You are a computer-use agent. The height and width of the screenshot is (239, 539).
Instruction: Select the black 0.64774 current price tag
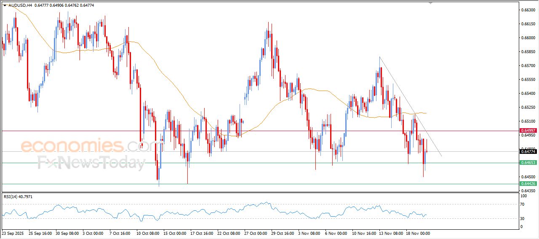click(528, 151)
